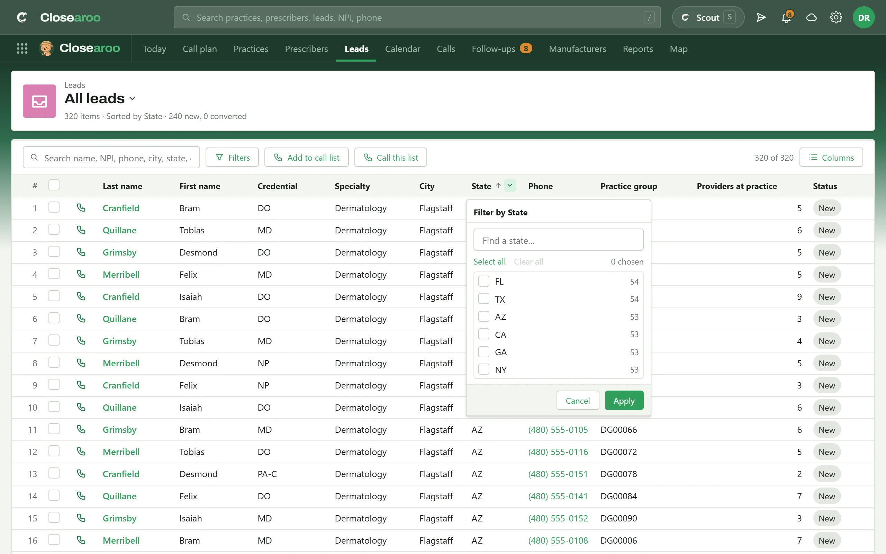Screen dimensions: 886x554
Task: Open notifications bell with 8 badge
Action: [786, 17]
